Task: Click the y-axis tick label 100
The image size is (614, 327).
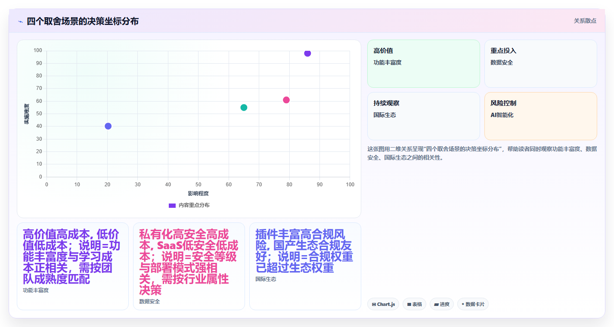Action: click(x=37, y=51)
